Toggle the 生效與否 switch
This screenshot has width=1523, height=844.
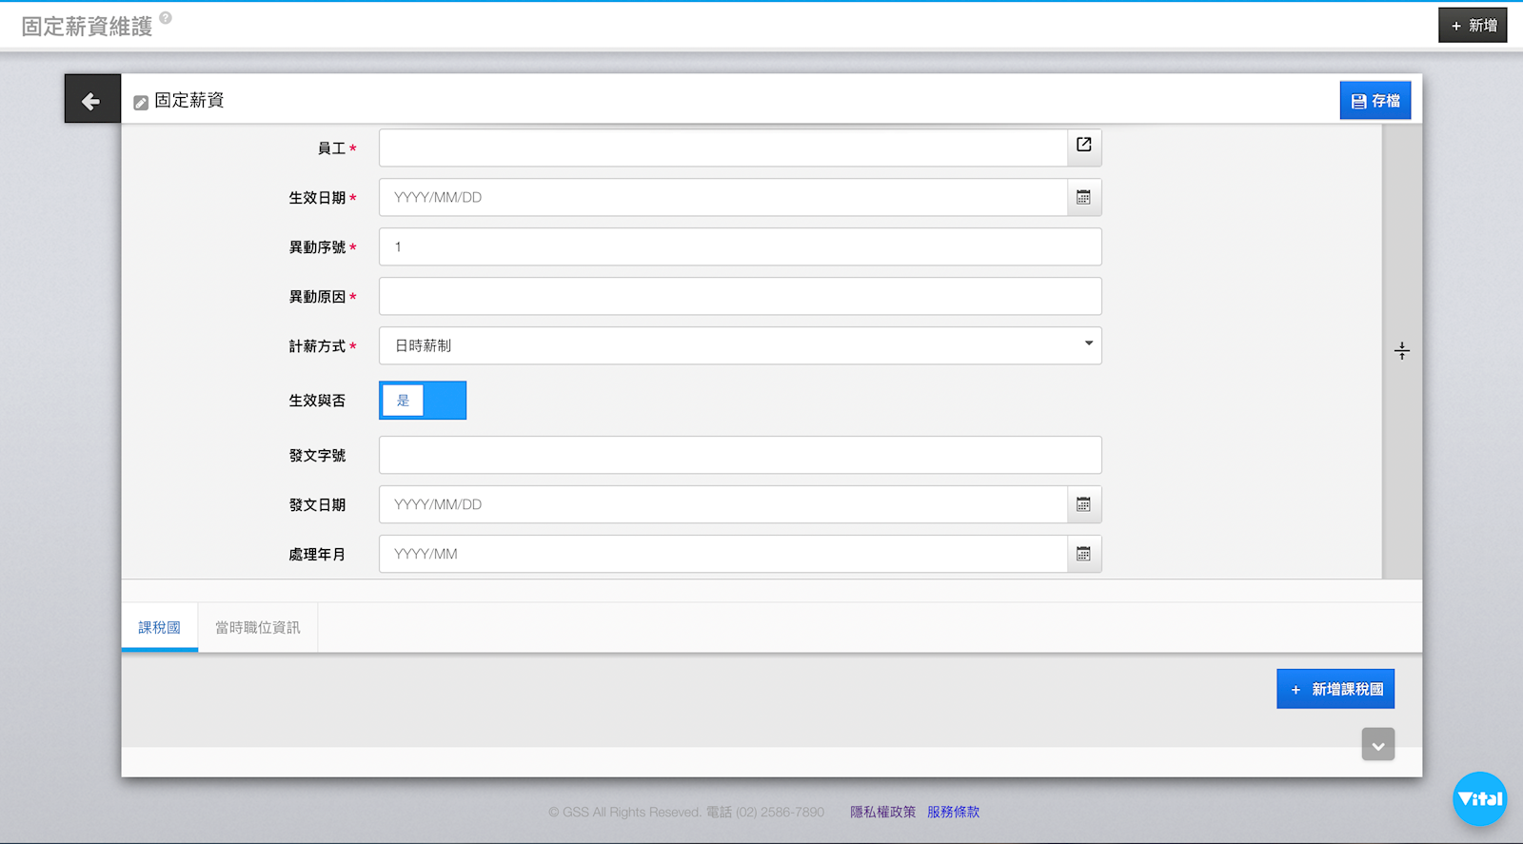(423, 401)
